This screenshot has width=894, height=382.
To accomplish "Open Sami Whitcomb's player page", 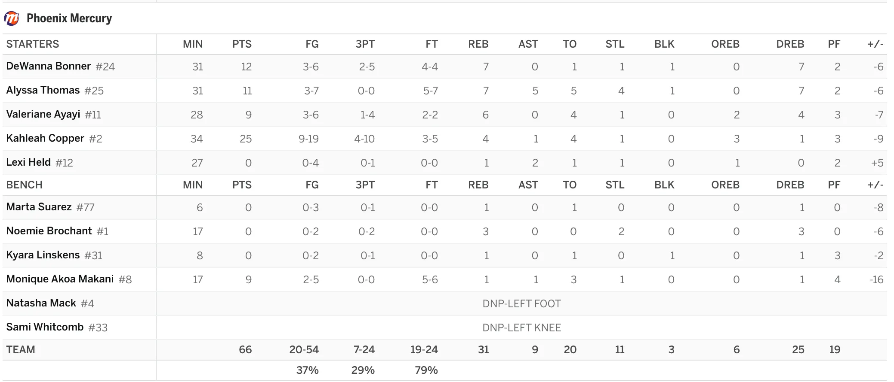I will click(45, 327).
